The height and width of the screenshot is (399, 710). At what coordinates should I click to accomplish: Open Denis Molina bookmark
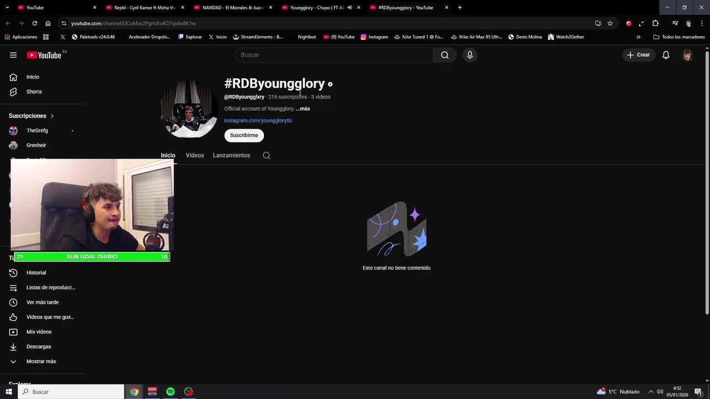(x=525, y=37)
